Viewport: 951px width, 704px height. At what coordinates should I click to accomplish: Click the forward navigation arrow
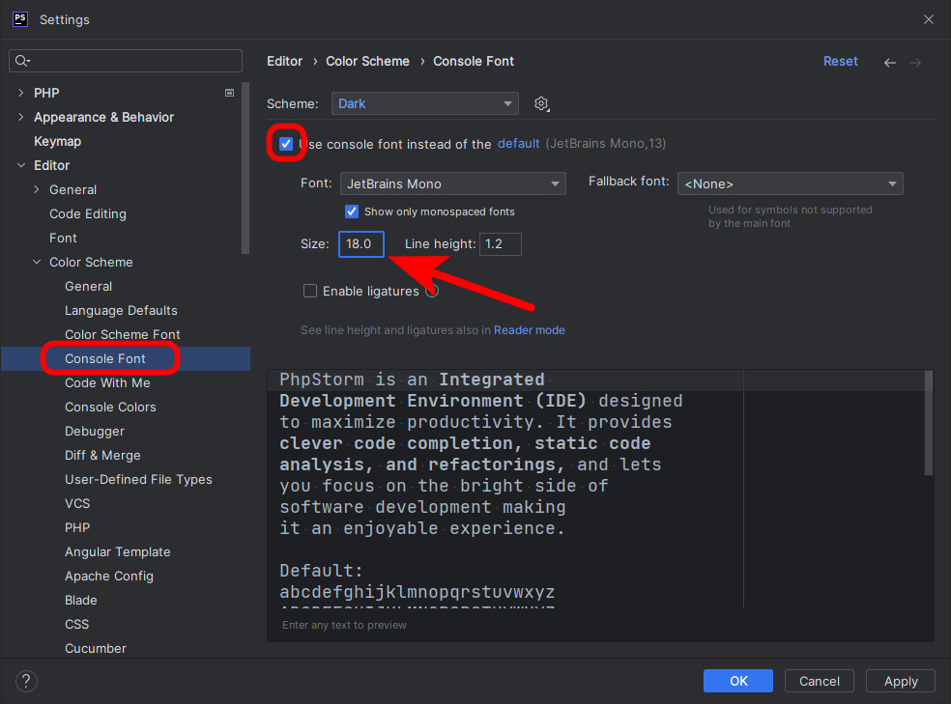point(915,63)
